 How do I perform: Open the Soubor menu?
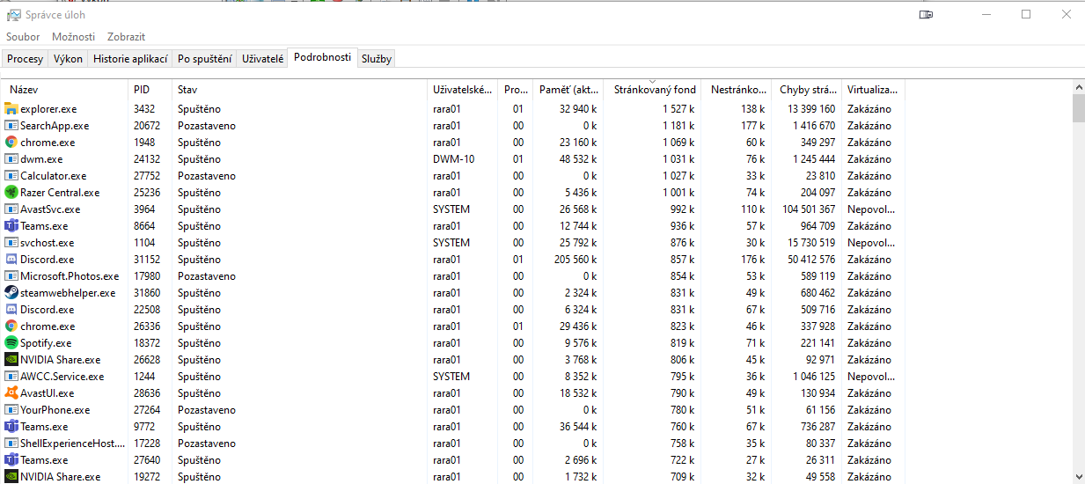point(23,37)
